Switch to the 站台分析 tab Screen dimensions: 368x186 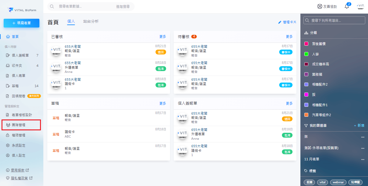click(x=91, y=21)
